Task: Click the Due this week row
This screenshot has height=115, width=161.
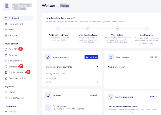Action: point(72,78)
